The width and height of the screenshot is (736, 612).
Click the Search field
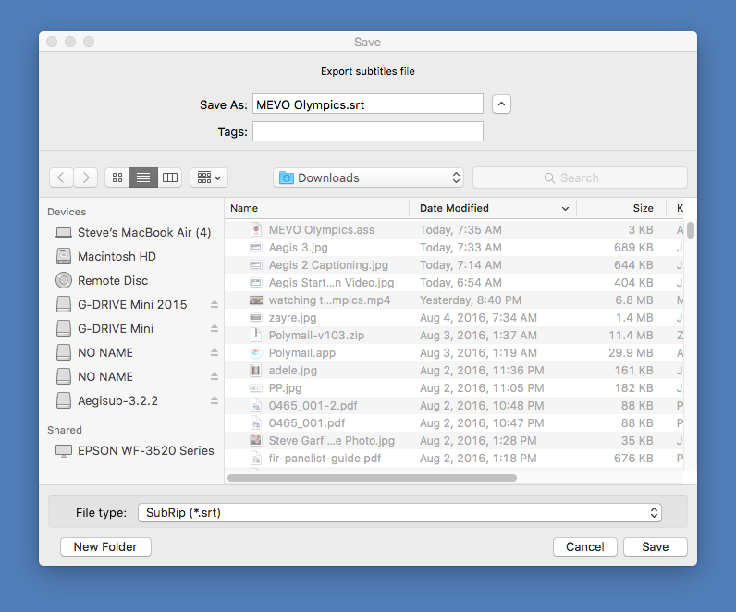580,177
